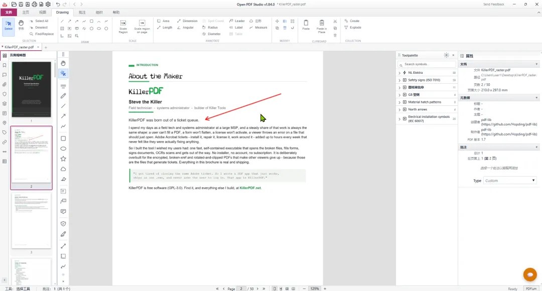
Task: Choose the Scale Region tool
Action: click(123, 27)
